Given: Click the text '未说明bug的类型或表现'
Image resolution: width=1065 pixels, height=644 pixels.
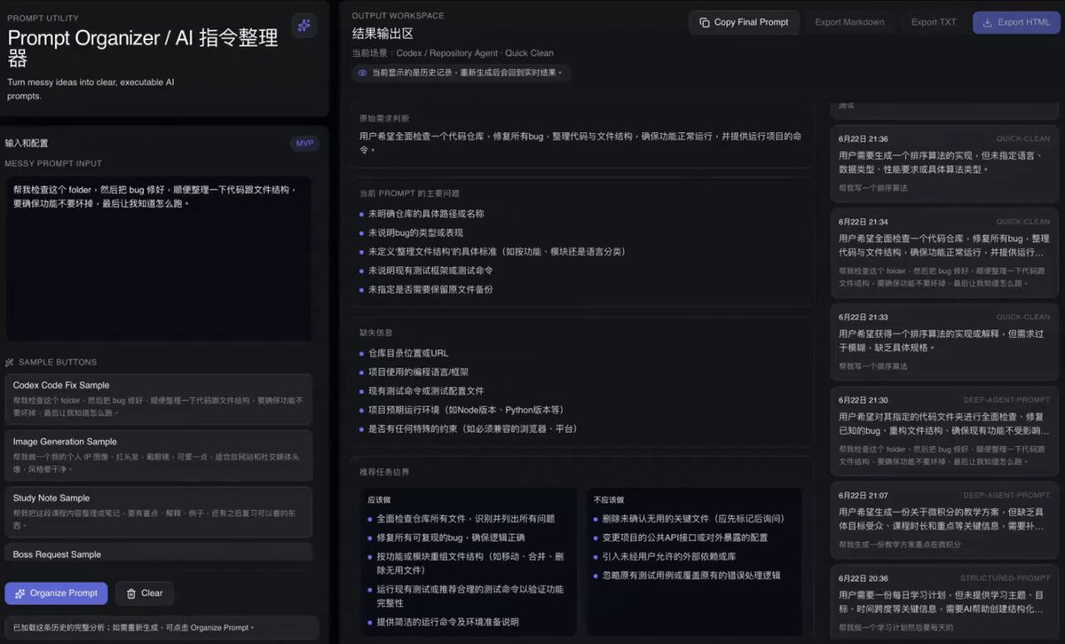Looking at the screenshot, I should 416,232.
